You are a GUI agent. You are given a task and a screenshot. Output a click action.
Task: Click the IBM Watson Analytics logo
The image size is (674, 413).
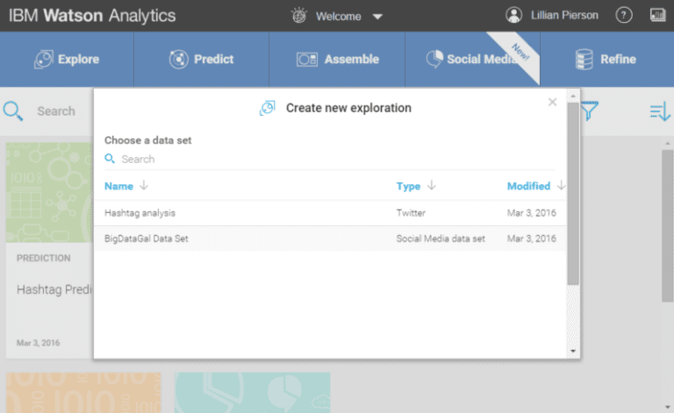pyautogui.click(x=92, y=16)
